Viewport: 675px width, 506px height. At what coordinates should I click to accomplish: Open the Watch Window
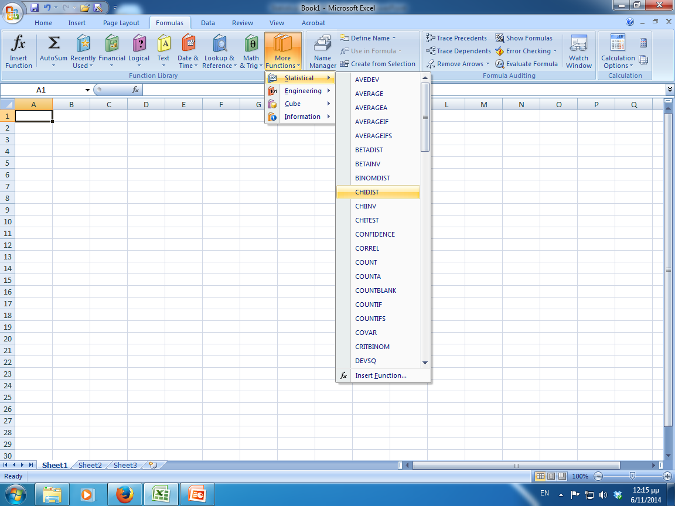click(x=578, y=51)
